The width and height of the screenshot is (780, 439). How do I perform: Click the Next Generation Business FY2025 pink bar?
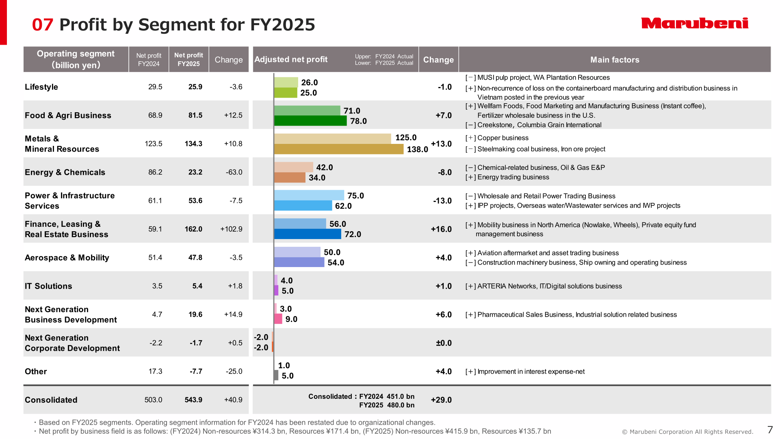point(278,319)
